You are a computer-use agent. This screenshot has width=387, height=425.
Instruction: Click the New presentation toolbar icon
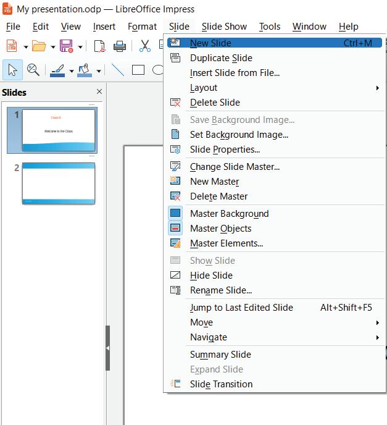point(12,46)
